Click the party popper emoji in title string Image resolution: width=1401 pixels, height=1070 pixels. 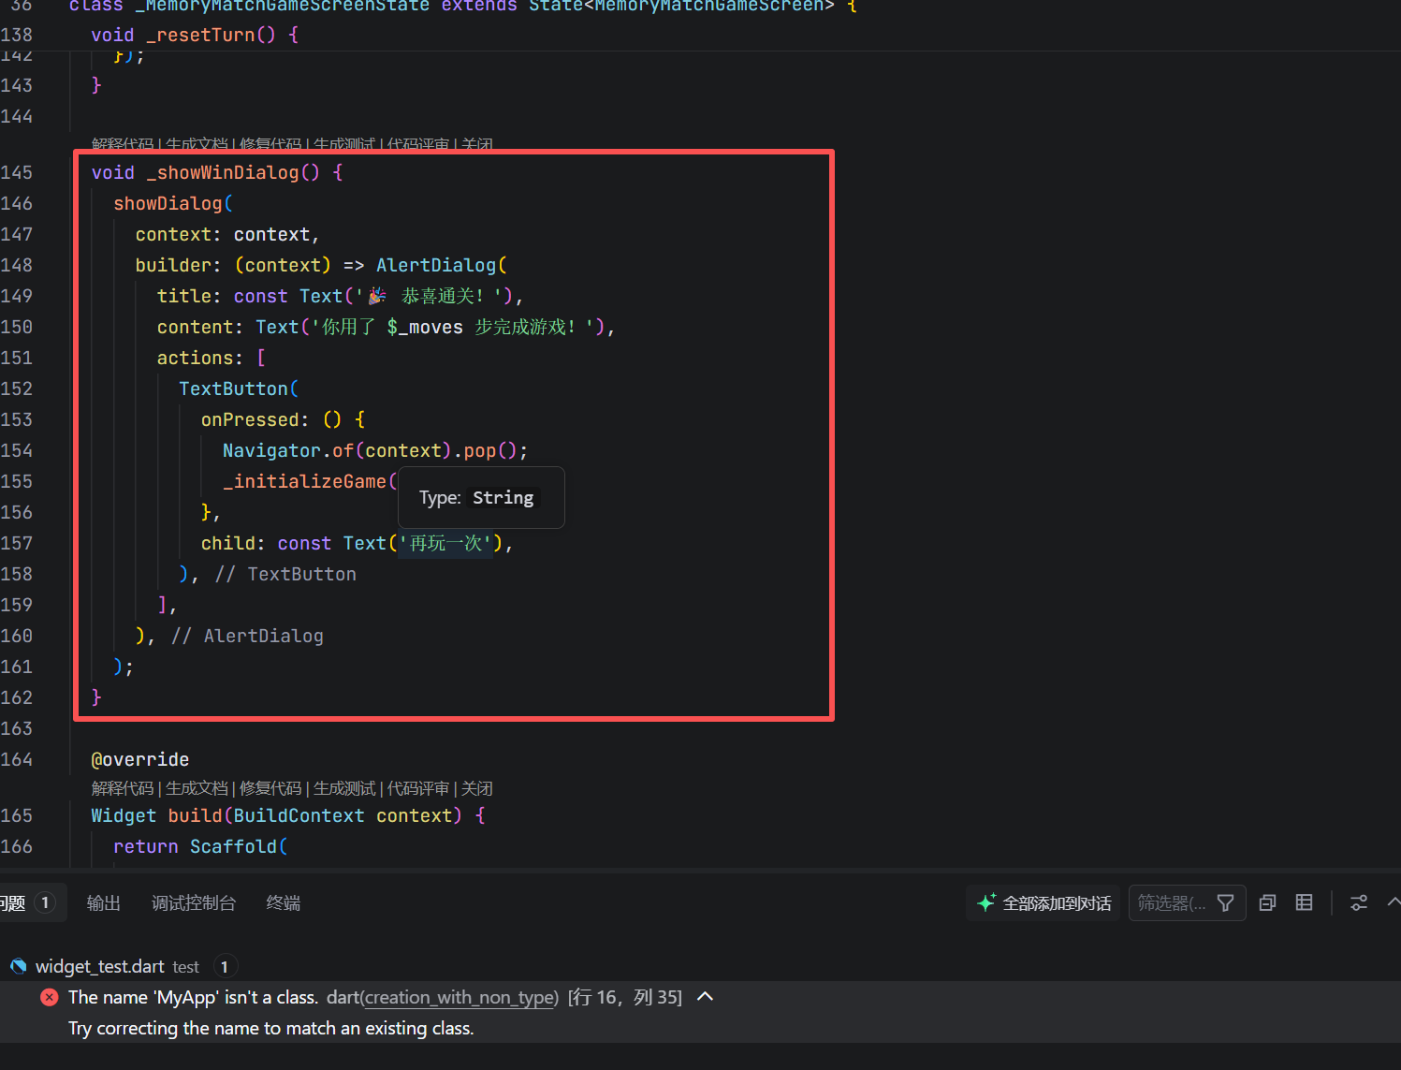click(x=376, y=296)
